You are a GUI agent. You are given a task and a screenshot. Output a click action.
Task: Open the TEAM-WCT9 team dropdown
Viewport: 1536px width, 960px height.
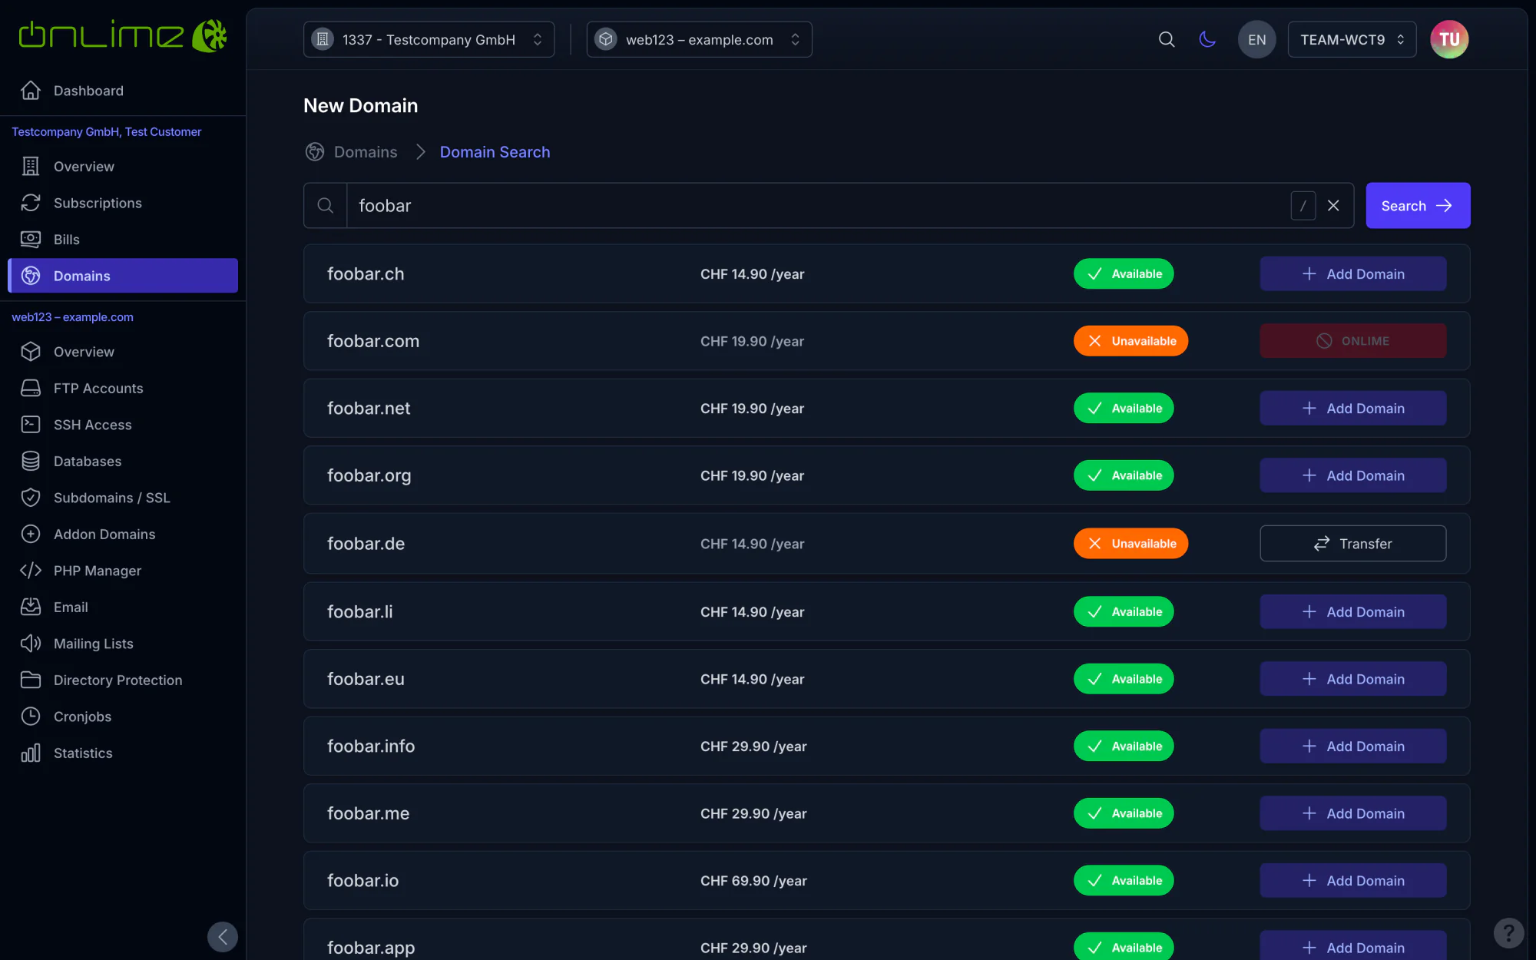(x=1352, y=39)
